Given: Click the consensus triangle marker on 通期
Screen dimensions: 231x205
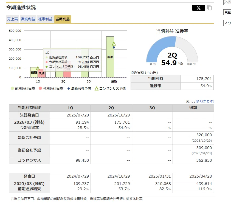Looking at the screenshot, I should click(x=114, y=44).
